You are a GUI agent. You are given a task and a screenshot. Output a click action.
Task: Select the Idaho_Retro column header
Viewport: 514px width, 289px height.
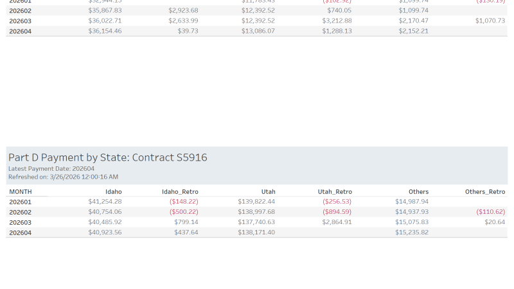pyautogui.click(x=180, y=191)
